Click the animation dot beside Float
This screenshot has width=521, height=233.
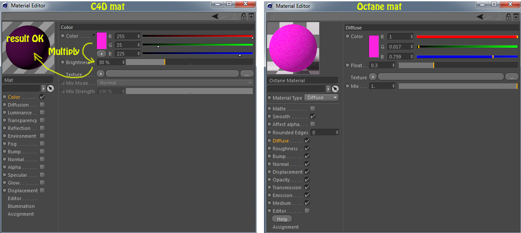(347, 65)
